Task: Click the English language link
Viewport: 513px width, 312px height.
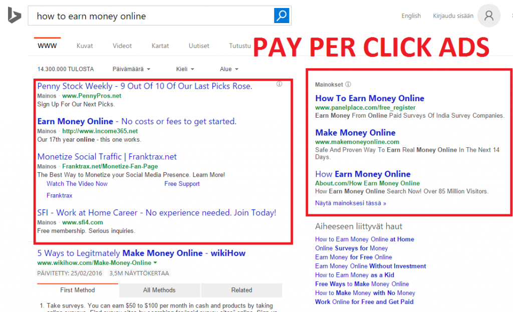Action: click(411, 16)
